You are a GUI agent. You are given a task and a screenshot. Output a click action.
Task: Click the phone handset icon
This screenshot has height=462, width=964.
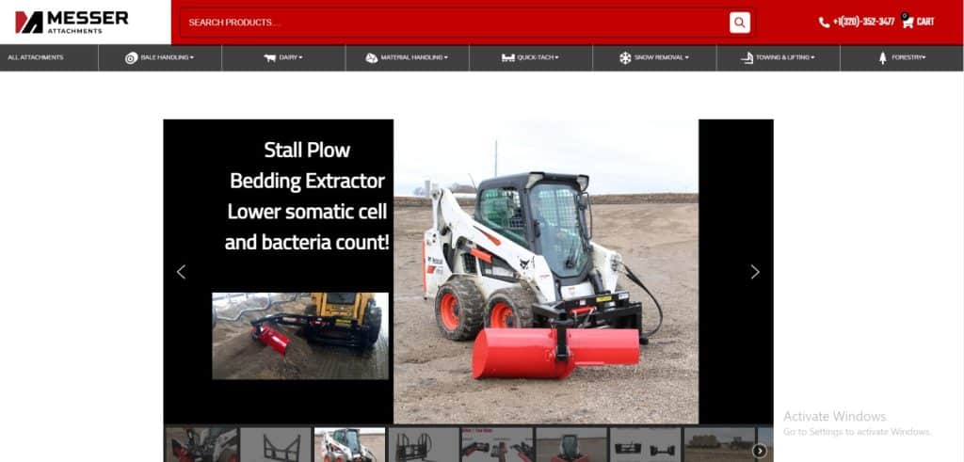824,23
